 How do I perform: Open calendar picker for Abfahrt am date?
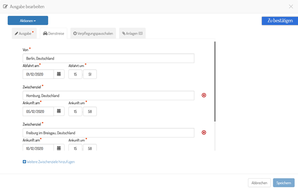click(x=59, y=74)
